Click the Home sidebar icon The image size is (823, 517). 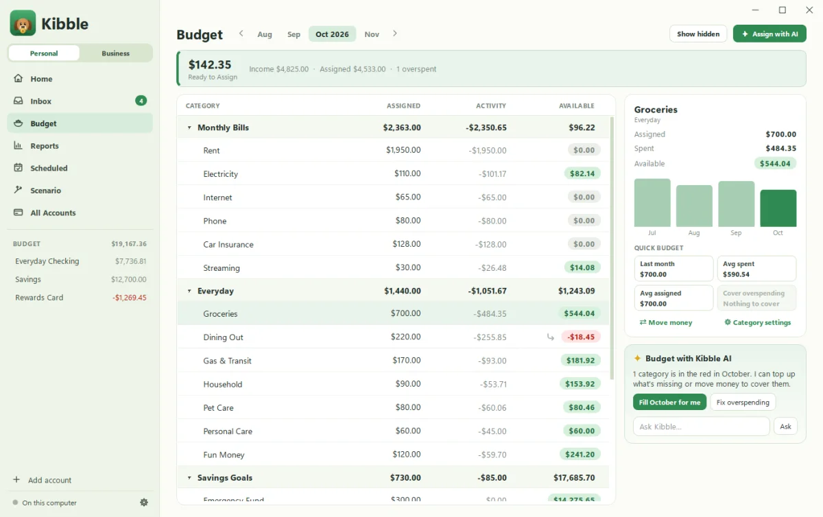pos(19,79)
